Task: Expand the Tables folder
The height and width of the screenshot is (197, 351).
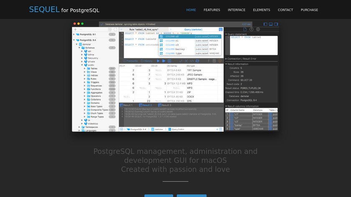Action: coord(84,68)
